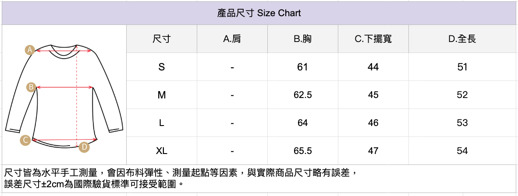Click the 尺寸 column header
This screenshot has width=518, height=196.
[162, 39]
